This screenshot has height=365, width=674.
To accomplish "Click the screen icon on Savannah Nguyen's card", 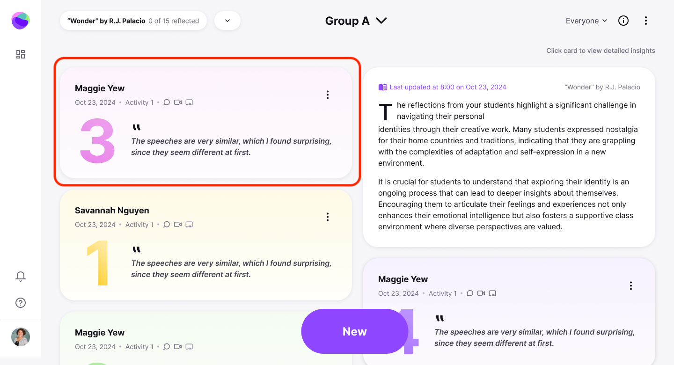I will [189, 225].
